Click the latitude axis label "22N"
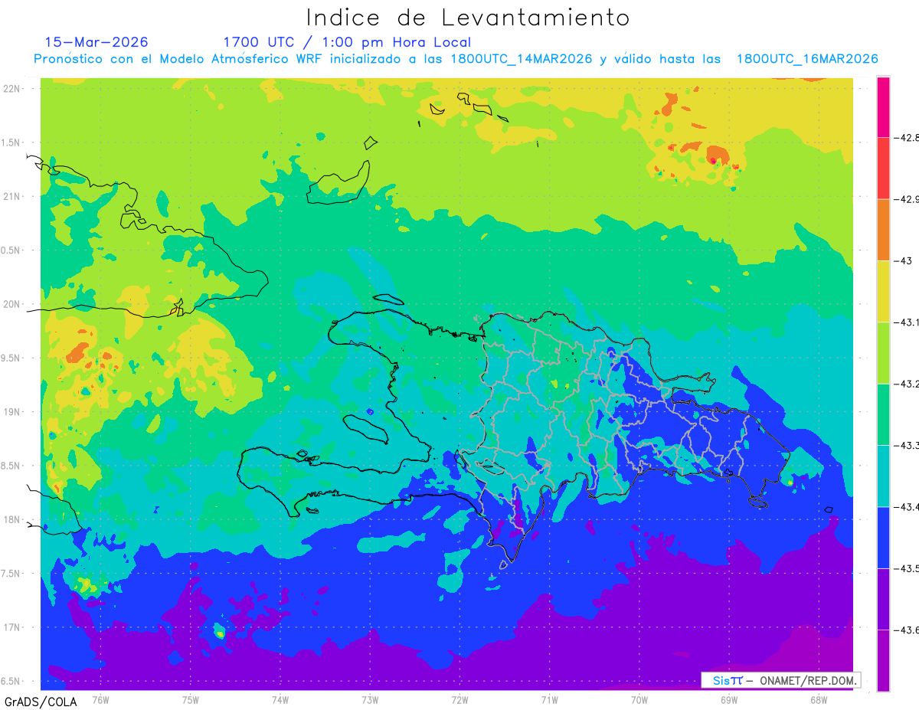919x710 pixels. coord(13,88)
